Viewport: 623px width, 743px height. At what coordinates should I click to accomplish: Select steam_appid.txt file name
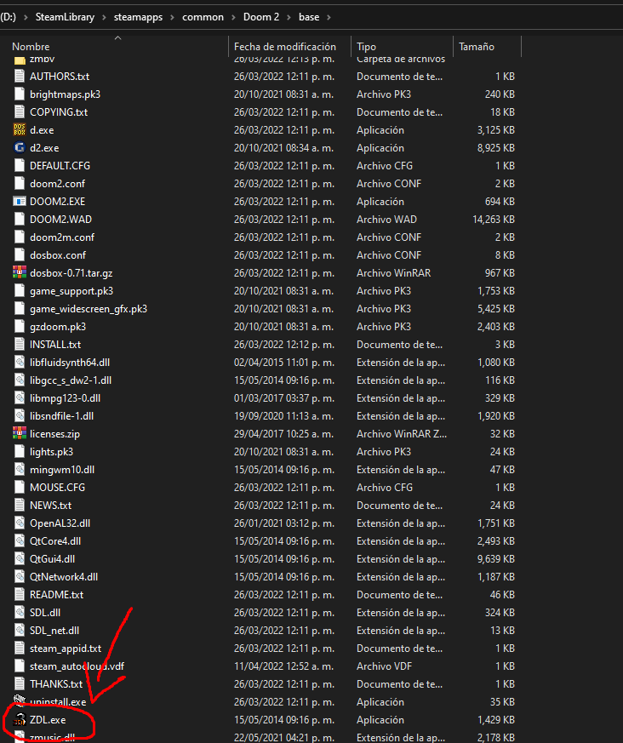(x=66, y=649)
